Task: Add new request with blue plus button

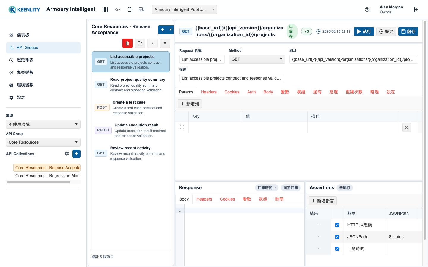Action: pyautogui.click(x=163, y=30)
